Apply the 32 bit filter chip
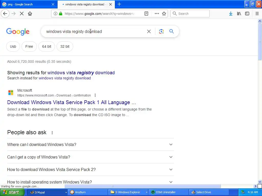The height and width of the screenshot is (196, 262). pos(65,46)
